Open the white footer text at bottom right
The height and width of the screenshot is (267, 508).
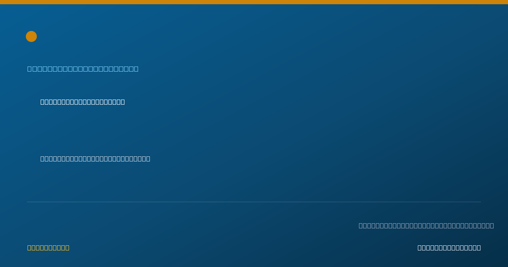coord(449,248)
